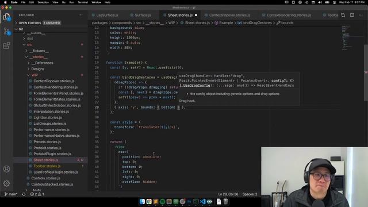Viewport: 368px width, 207px height.
Task: Open the Manage gear icon
Action: [6, 183]
